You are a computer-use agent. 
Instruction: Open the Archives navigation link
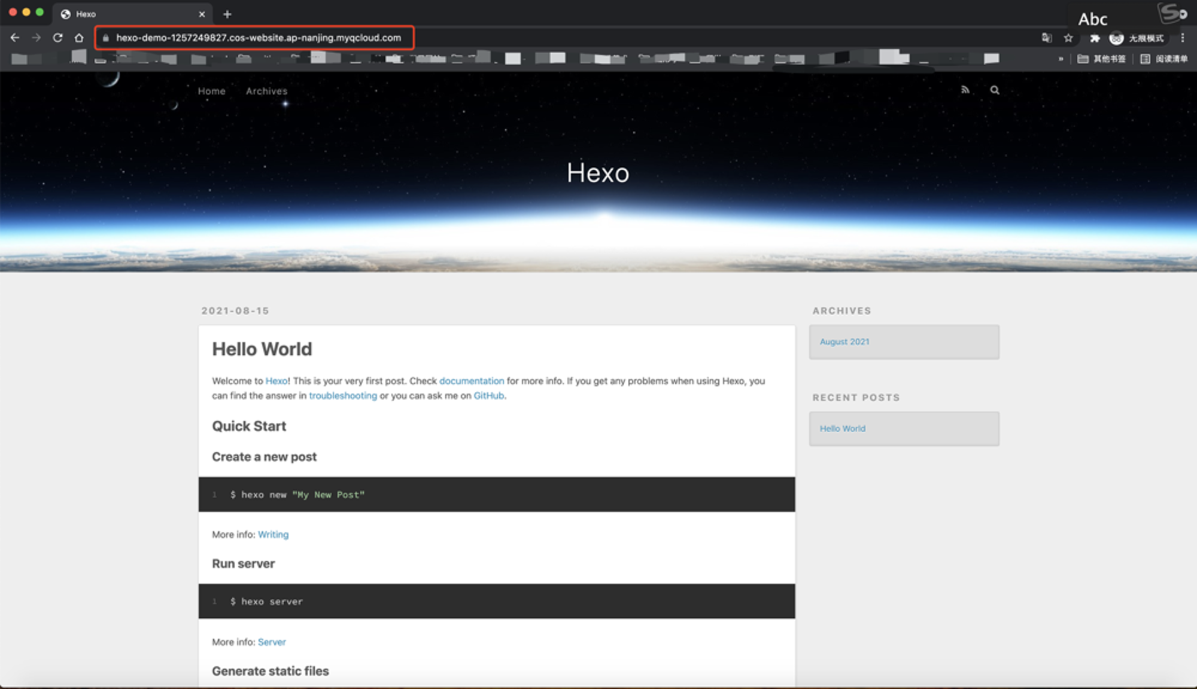tap(266, 91)
